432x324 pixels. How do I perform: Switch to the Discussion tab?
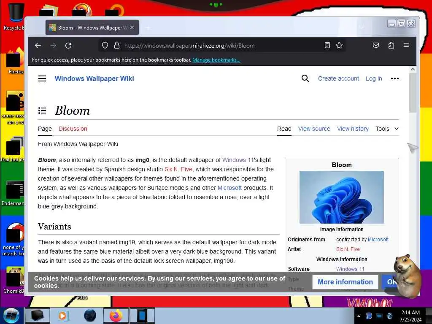[73, 129]
